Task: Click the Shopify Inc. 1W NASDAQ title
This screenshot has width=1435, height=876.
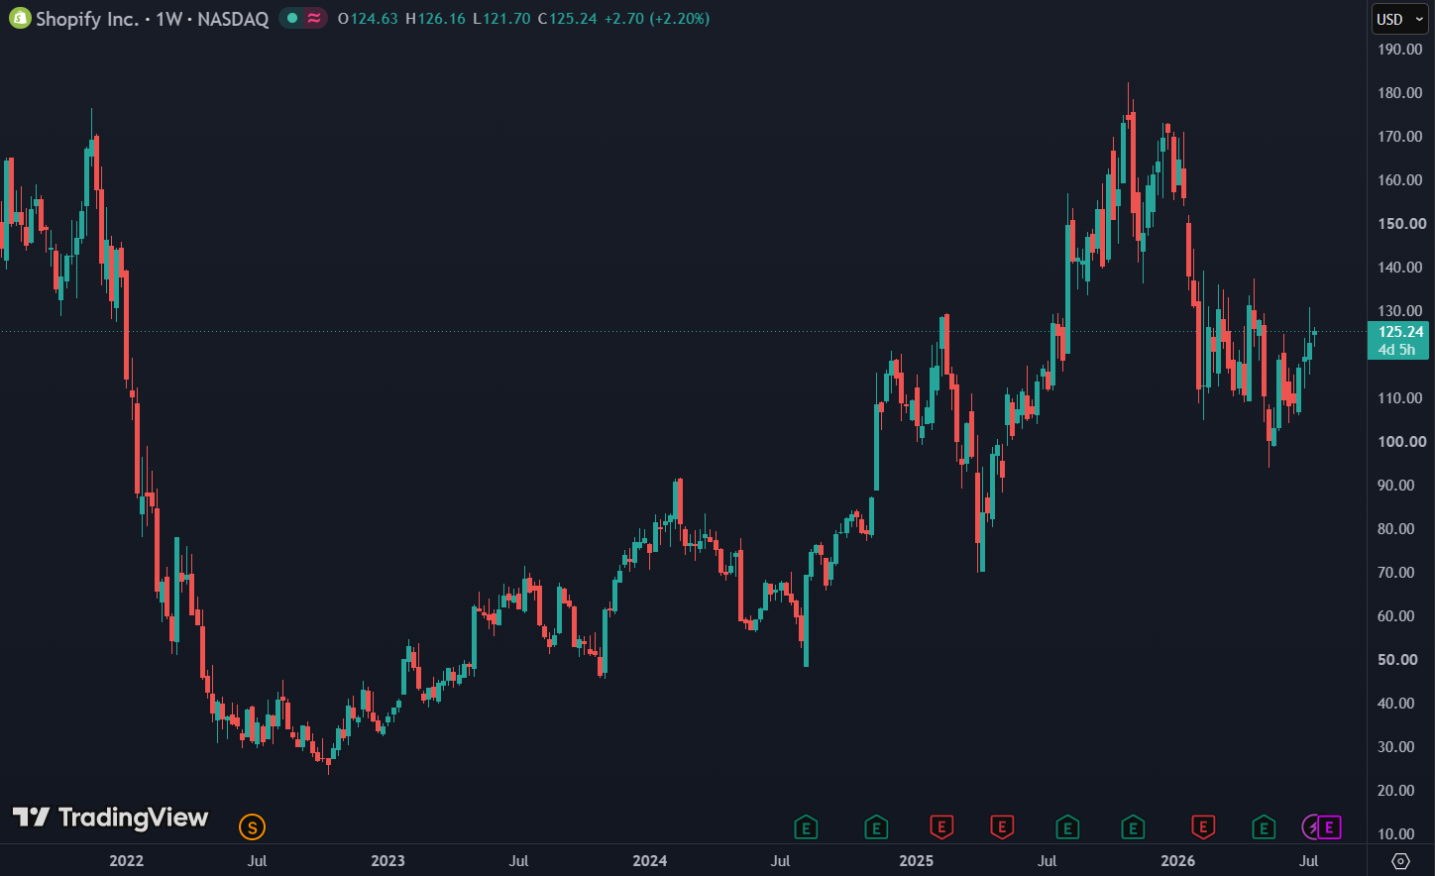Action: point(153,19)
